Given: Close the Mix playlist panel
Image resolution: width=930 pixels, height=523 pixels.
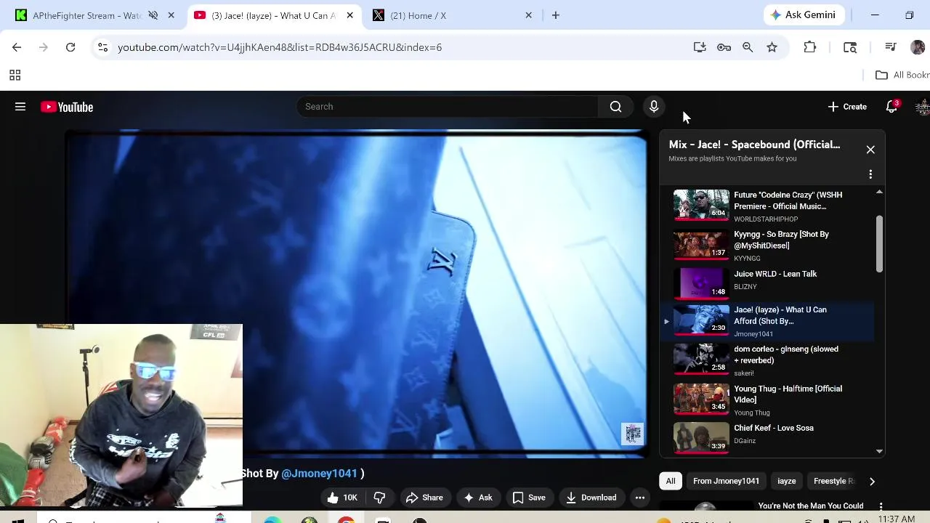Looking at the screenshot, I should pyautogui.click(x=870, y=150).
